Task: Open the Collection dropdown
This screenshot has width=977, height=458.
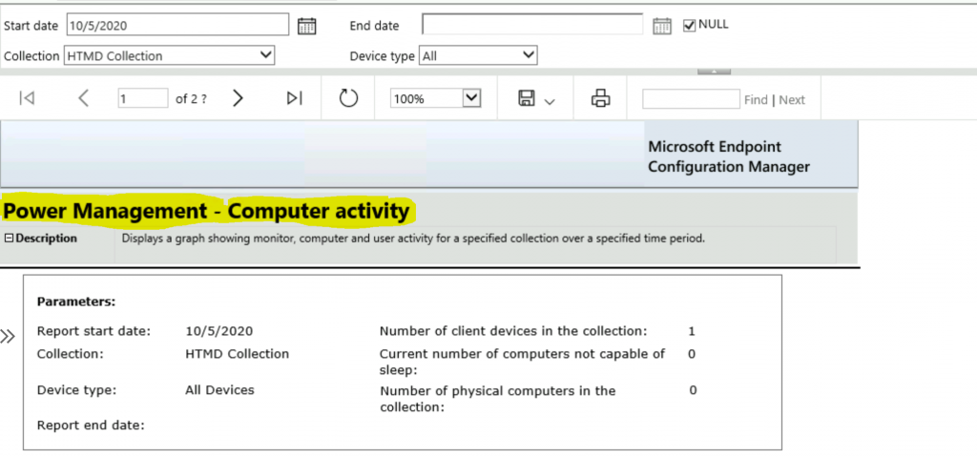Action: (x=169, y=55)
